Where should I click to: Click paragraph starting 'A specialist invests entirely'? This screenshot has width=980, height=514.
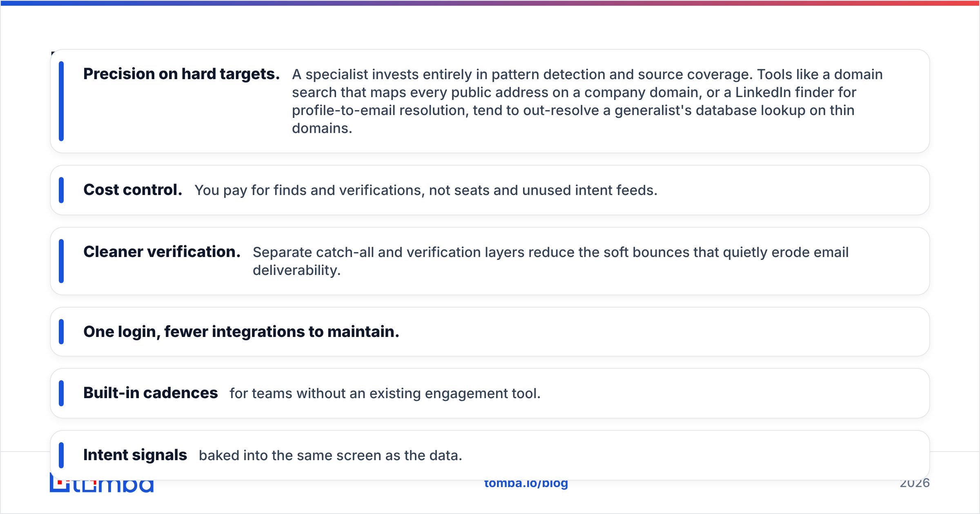pyautogui.click(x=587, y=101)
